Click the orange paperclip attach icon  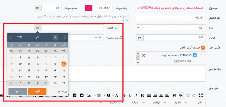pyautogui.click(x=203, y=48)
